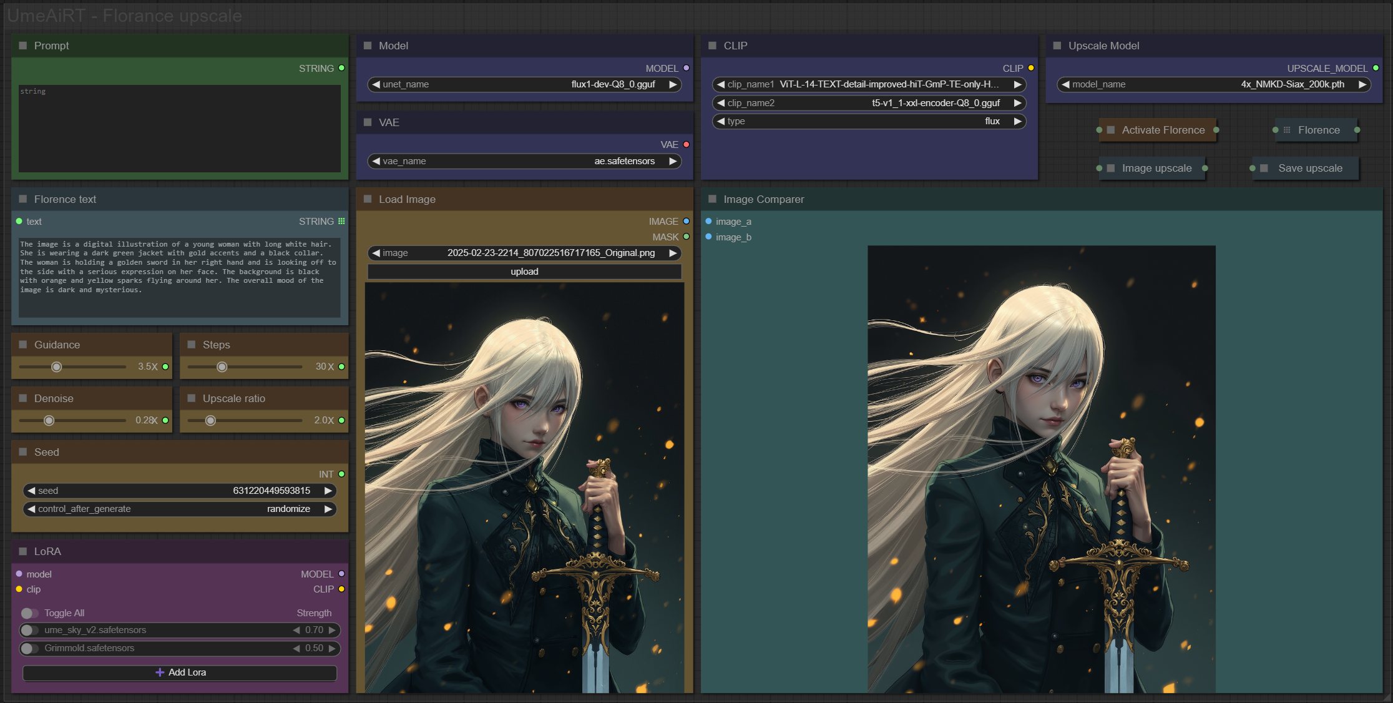The height and width of the screenshot is (703, 1393).
Task: Enable the Grimmold.safetensors LoRA toggle
Action: tap(29, 648)
